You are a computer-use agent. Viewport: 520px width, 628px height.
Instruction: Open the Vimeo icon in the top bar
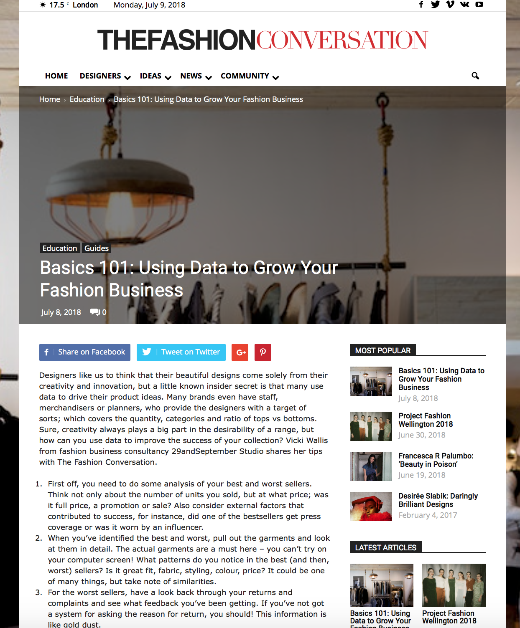tap(450, 5)
